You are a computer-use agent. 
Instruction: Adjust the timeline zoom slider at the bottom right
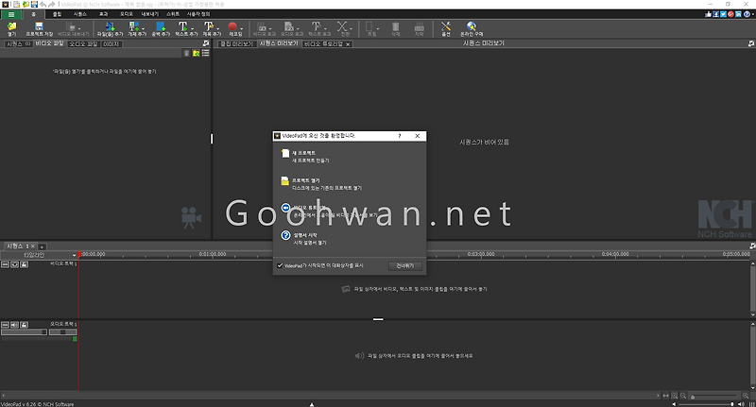tap(713, 397)
